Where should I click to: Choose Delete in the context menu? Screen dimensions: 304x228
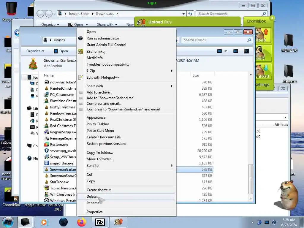pyautogui.click(x=91, y=197)
